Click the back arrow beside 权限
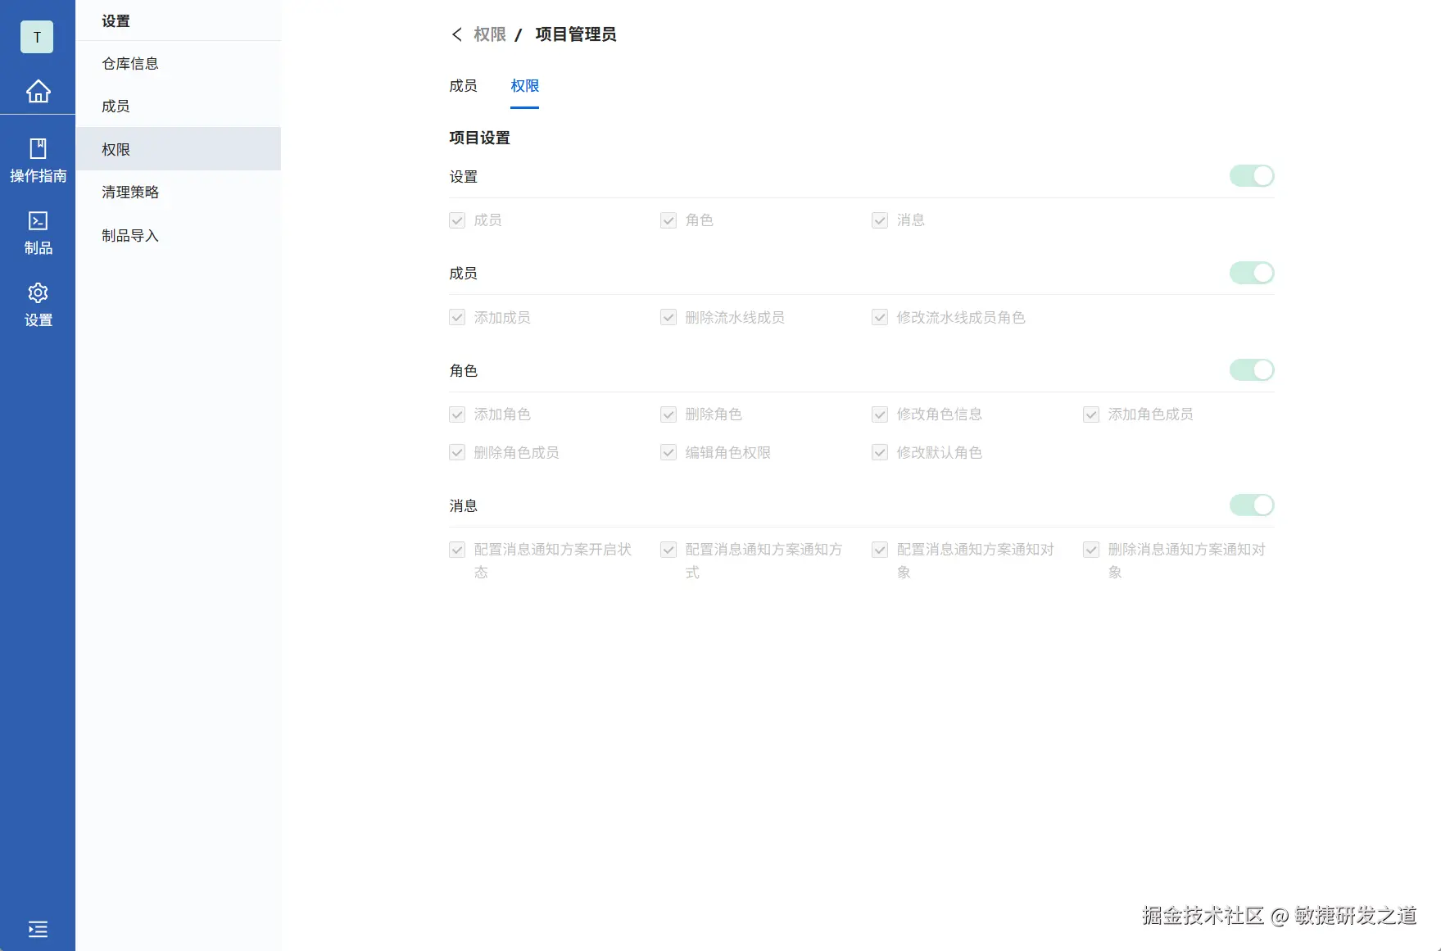This screenshot has width=1441, height=951. pos(457,34)
